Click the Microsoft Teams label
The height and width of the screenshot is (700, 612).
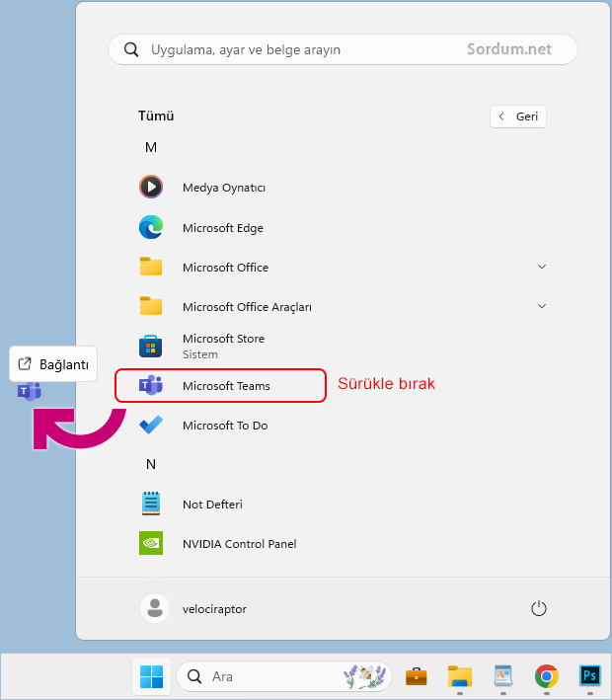[226, 386]
